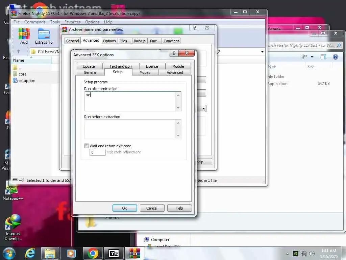
Task: Click the volume speaker tray icon
Action: (x=312, y=254)
